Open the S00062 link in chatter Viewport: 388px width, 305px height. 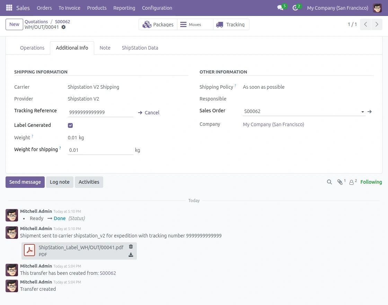[x=108, y=273]
